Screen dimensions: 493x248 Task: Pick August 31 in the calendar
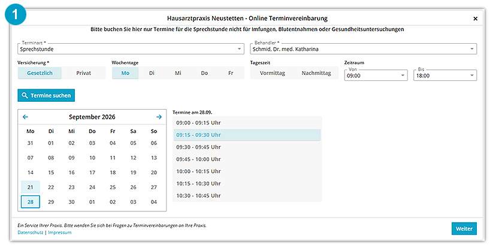(31, 143)
